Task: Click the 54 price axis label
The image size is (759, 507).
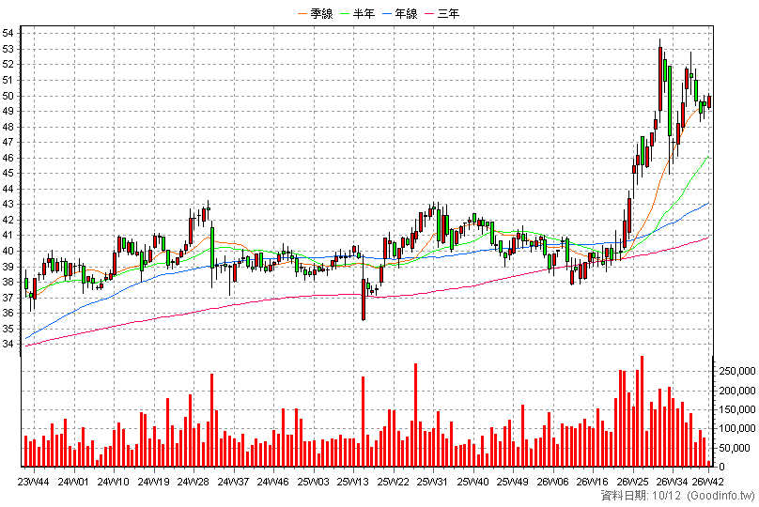Action: pyautogui.click(x=8, y=34)
